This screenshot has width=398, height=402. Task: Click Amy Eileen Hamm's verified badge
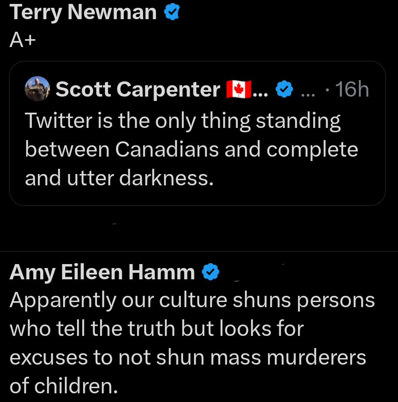[x=211, y=272]
